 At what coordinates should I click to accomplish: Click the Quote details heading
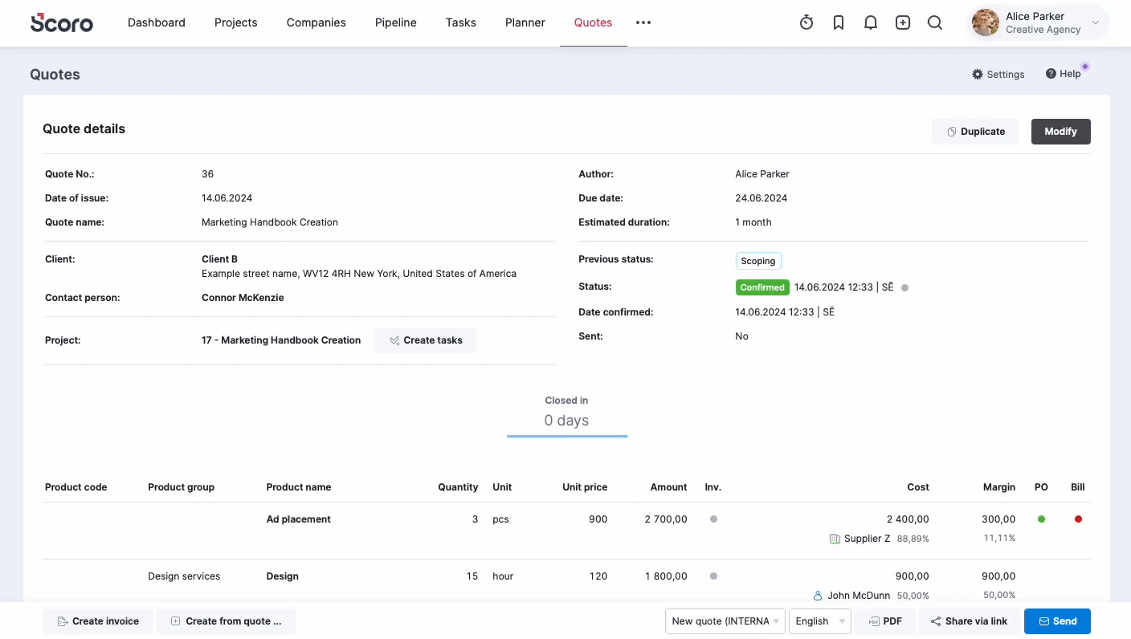[x=84, y=128]
